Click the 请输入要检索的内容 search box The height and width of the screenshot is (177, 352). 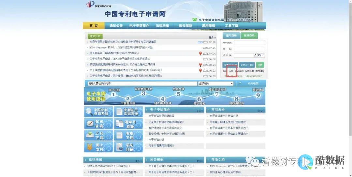tap(142, 83)
